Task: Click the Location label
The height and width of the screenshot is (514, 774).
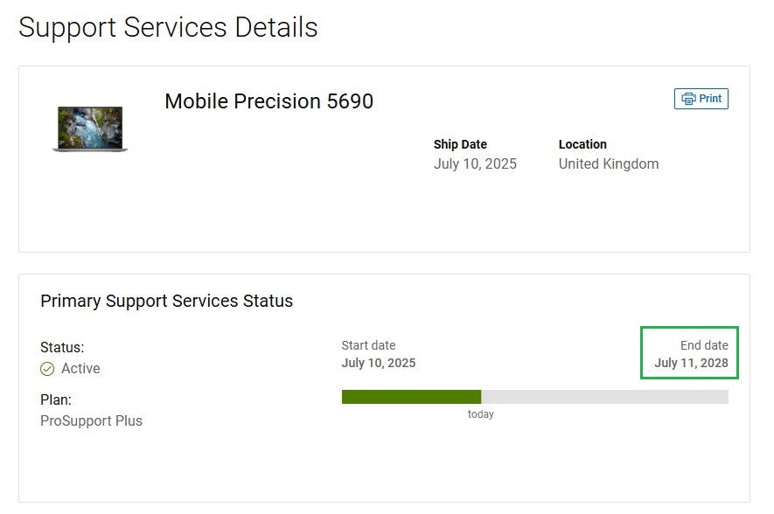Action: tap(582, 144)
